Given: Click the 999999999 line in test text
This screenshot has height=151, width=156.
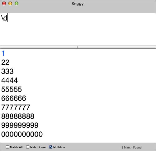Looking at the screenshot, I should 20,125.
